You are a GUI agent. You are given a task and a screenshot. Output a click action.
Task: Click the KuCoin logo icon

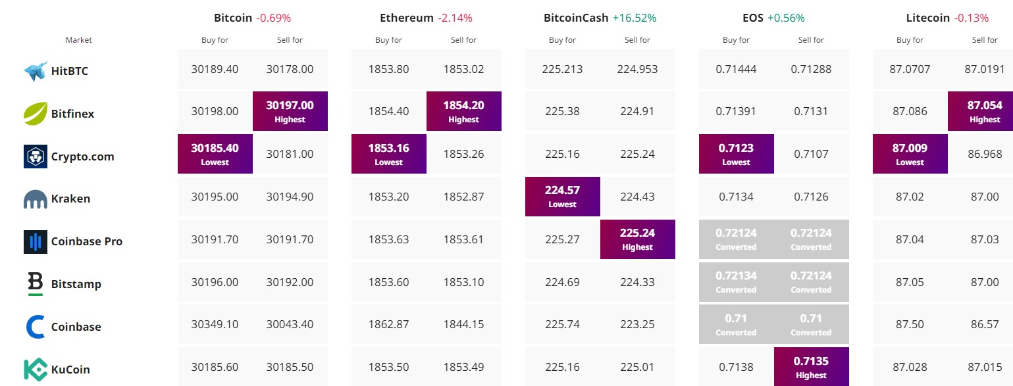click(x=35, y=370)
